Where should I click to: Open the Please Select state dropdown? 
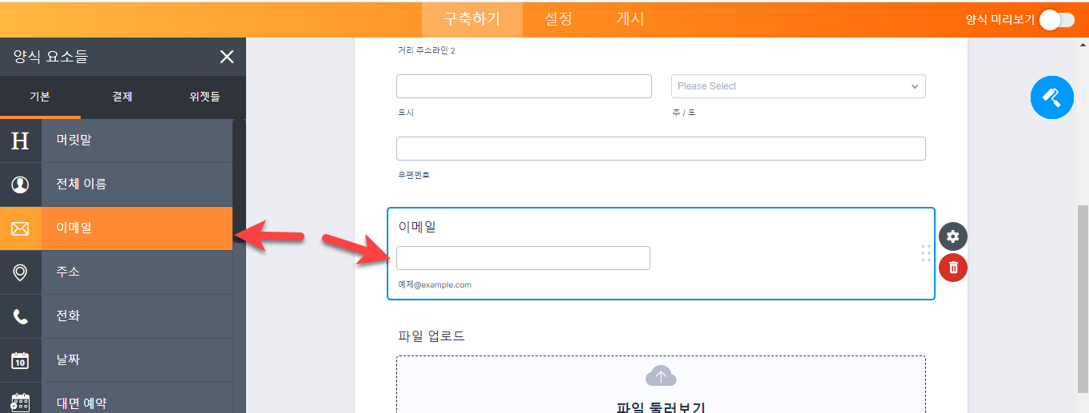tap(798, 86)
